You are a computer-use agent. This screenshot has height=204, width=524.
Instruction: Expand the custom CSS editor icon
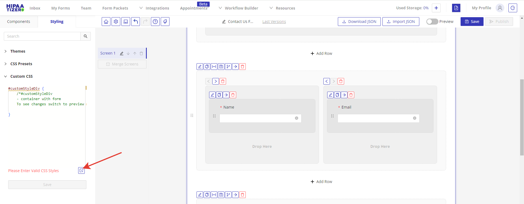coord(81,171)
